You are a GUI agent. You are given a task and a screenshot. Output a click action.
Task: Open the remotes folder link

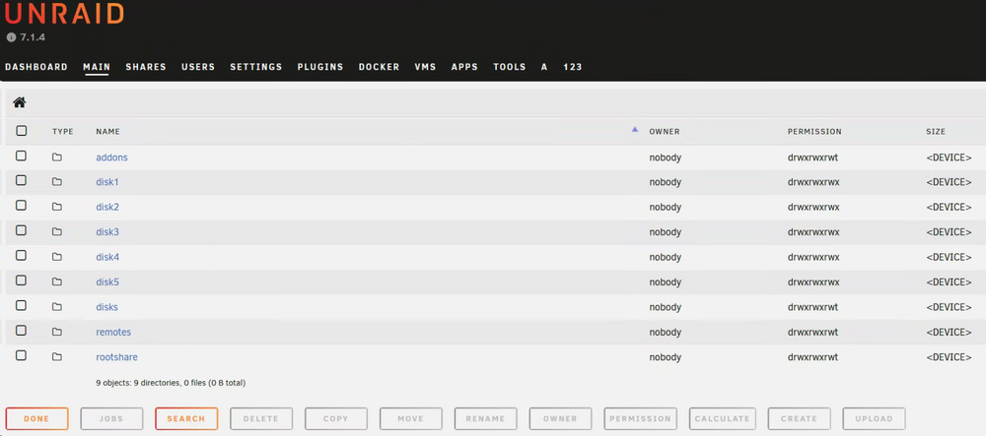point(113,332)
